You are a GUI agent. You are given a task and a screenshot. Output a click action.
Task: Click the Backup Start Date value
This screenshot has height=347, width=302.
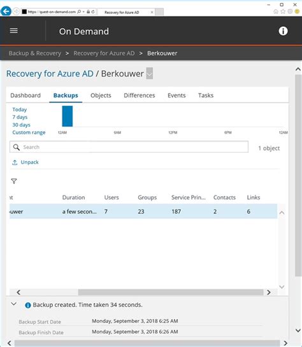pos(135,321)
